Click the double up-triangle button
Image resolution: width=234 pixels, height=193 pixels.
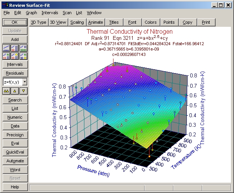tap(7, 91)
